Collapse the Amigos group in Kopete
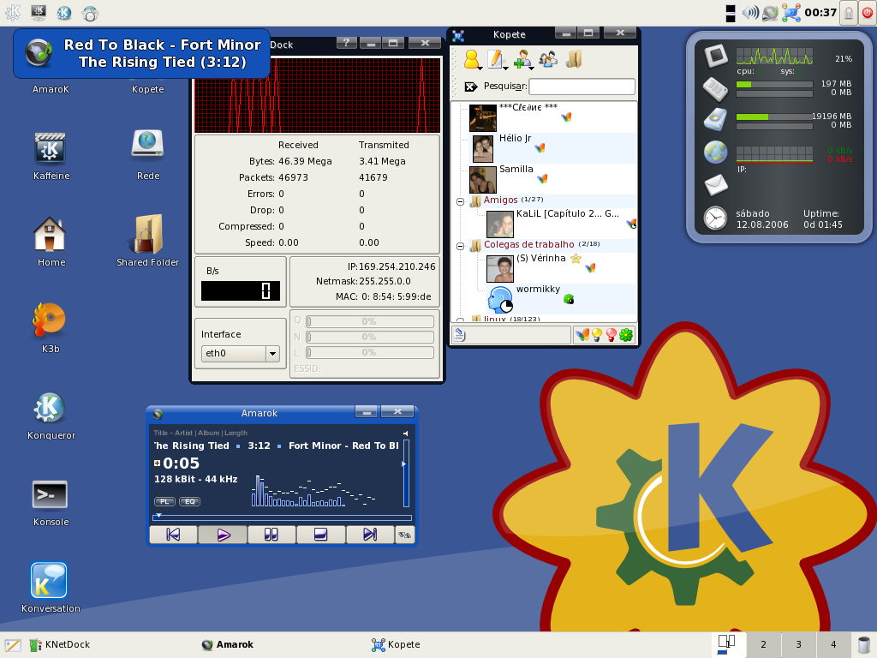Viewport: 877px width, 658px height. (460, 201)
